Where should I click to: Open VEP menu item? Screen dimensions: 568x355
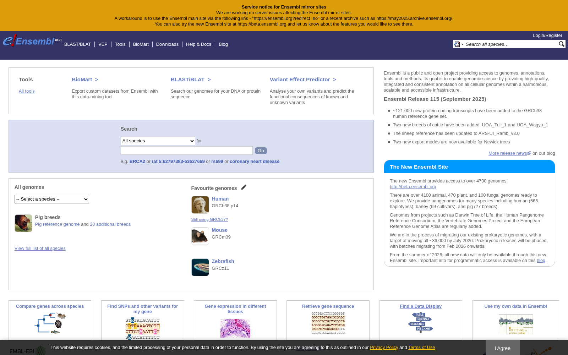coord(103,44)
